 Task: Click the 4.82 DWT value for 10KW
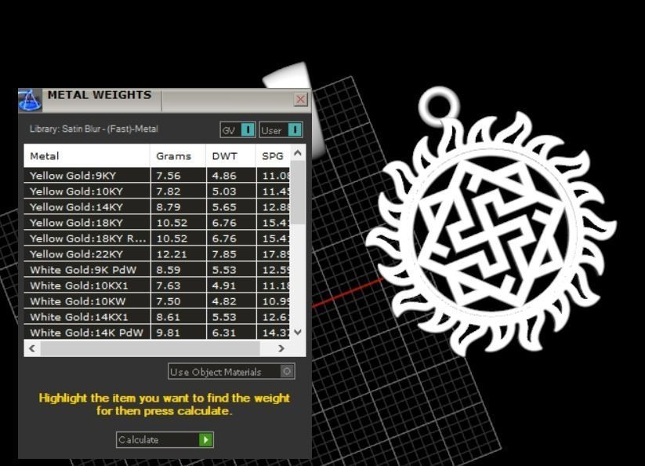(224, 301)
